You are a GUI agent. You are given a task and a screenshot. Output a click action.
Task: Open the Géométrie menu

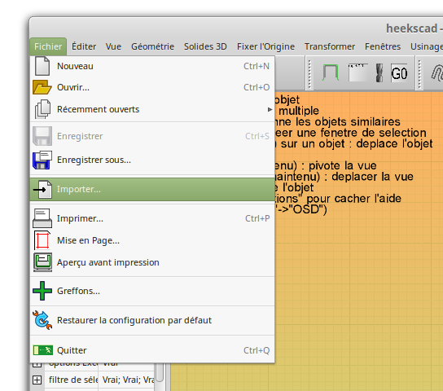click(x=152, y=46)
